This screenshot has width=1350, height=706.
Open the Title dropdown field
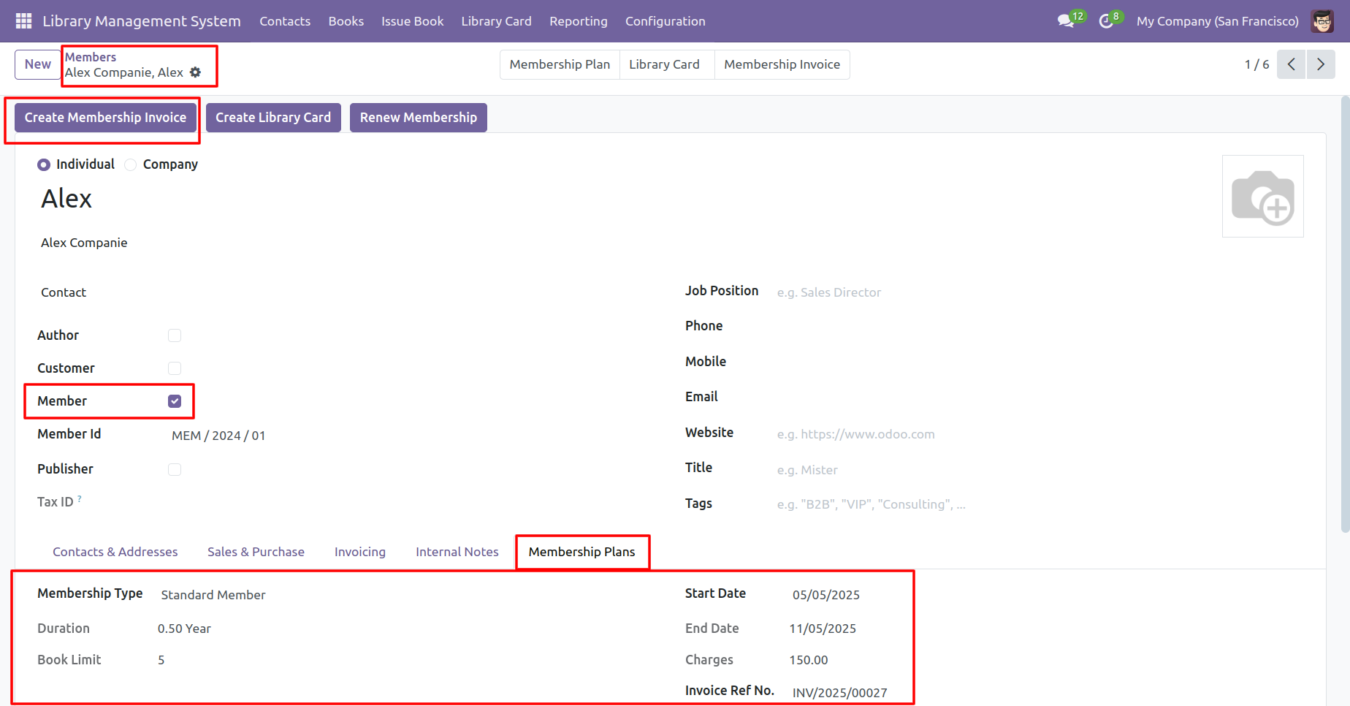(877, 470)
